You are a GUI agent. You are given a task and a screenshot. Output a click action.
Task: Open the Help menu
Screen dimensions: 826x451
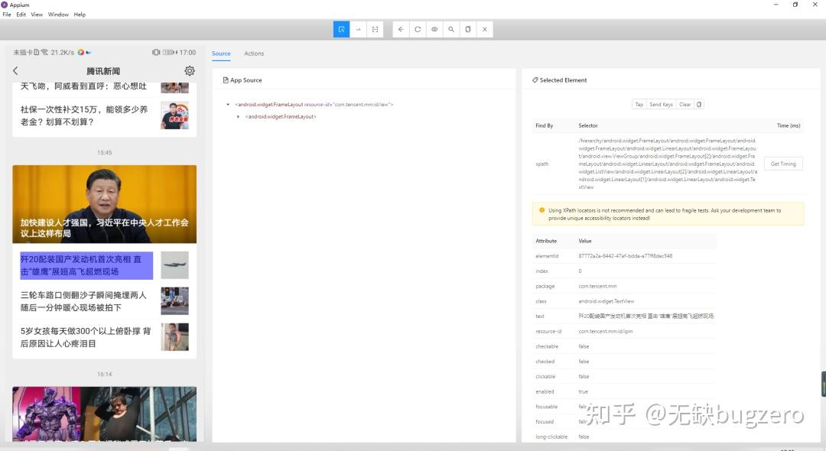click(80, 15)
